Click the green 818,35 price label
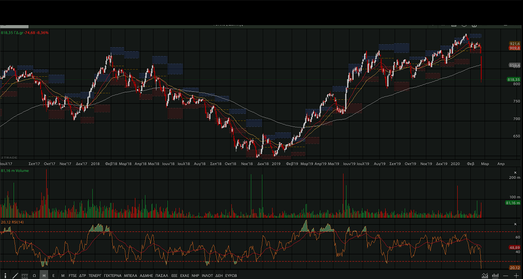Viewport: 523px width, 279px height. pyautogui.click(x=513, y=79)
